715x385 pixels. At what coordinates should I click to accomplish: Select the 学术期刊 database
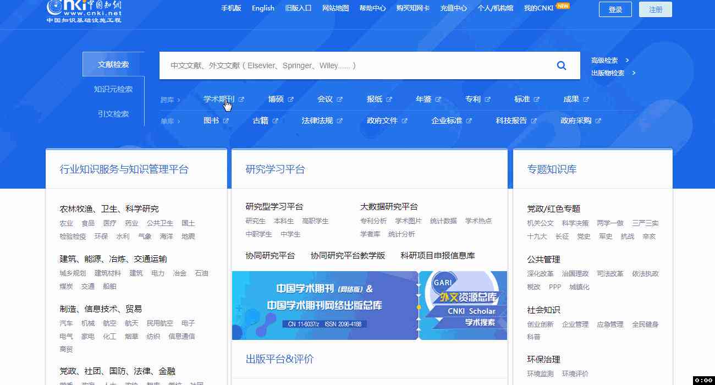219,100
